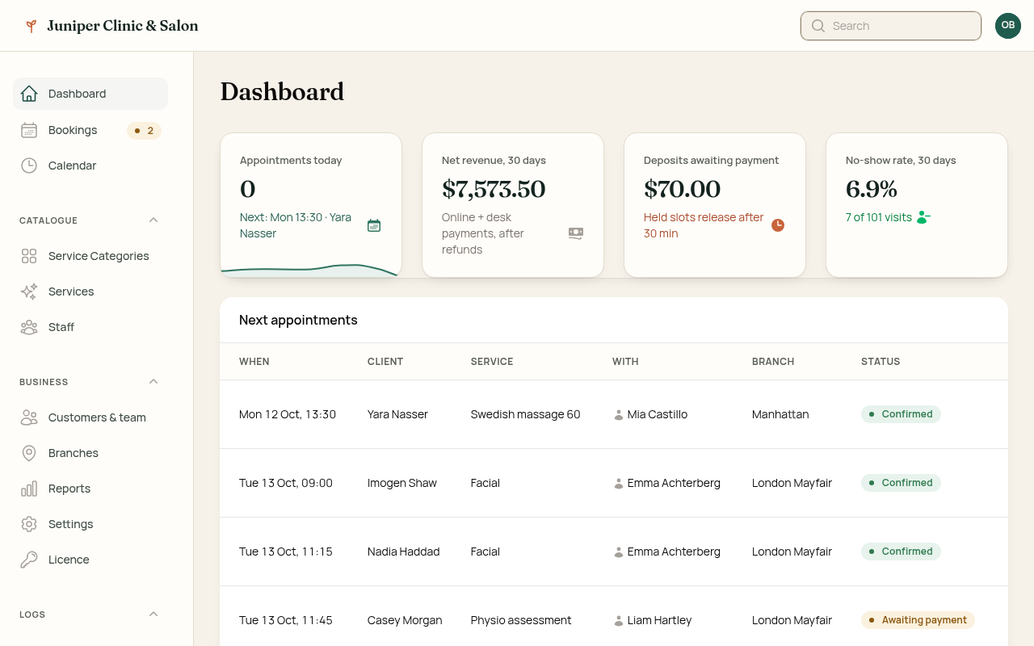Click the Reports bar chart icon

click(x=29, y=489)
